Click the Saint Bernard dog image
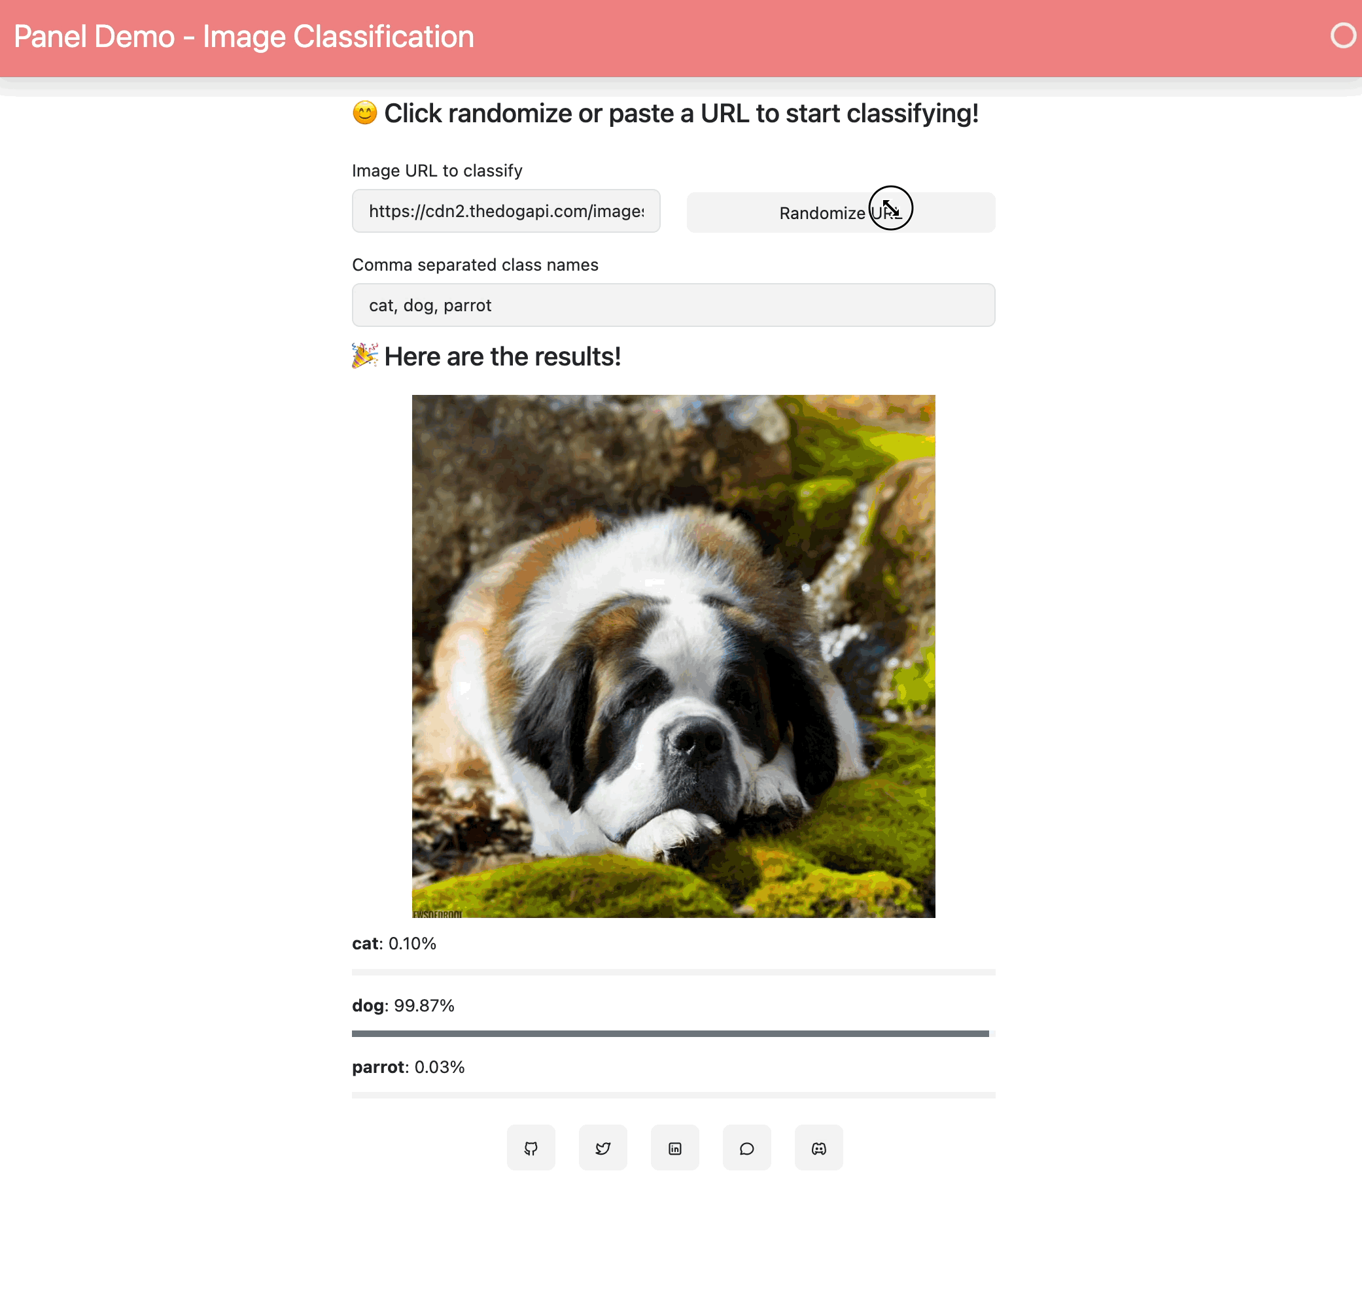This screenshot has width=1362, height=1292. click(673, 656)
